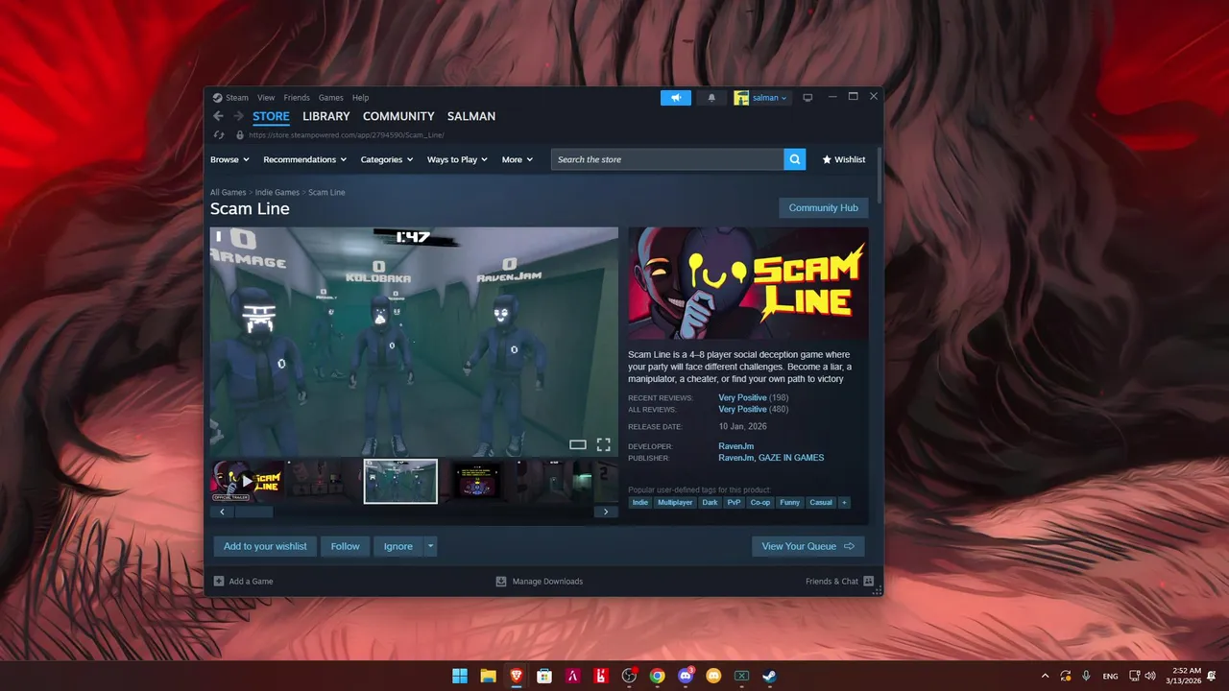
Task: Expand the Recommendations menu
Action: [x=304, y=159]
